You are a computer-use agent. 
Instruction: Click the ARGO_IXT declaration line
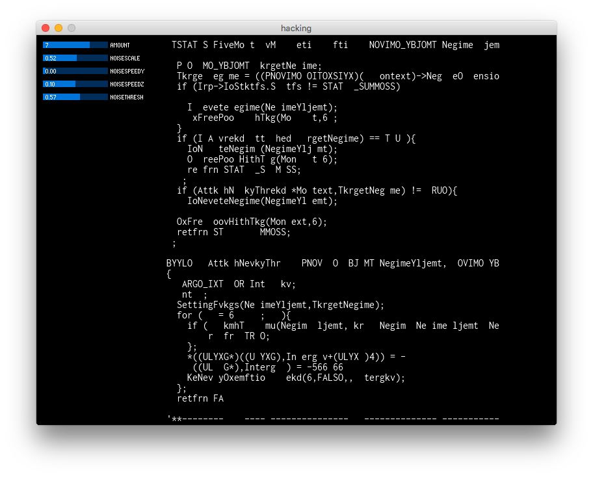click(x=239, y=284)
